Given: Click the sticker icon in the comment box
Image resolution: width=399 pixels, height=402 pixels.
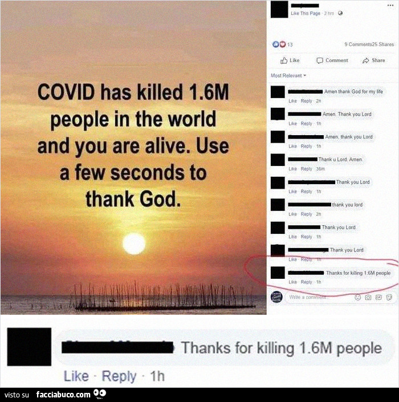Looking at the screenshot, I should tap(389, 297).
